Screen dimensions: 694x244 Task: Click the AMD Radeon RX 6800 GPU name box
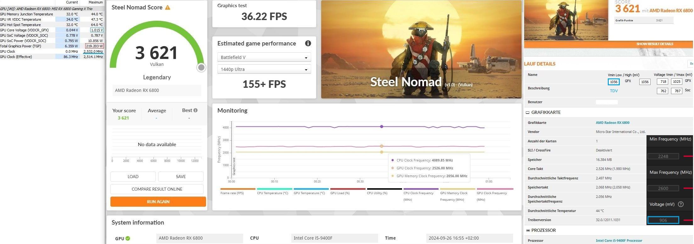coord(157,90)
